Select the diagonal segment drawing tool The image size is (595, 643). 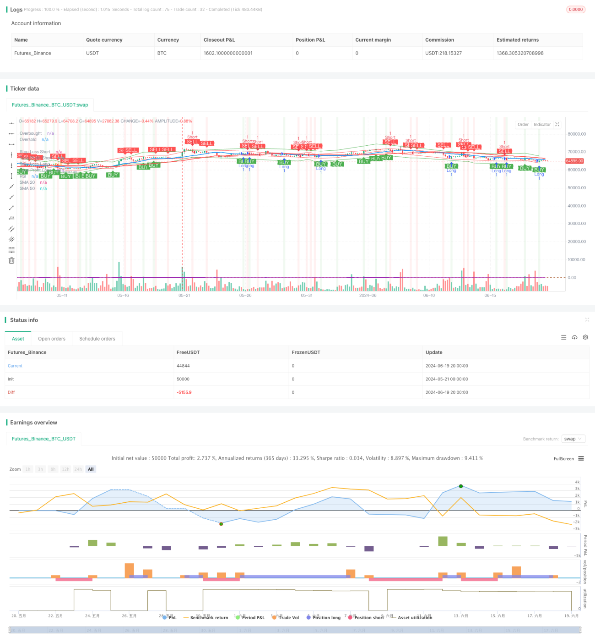[x=11, y=208]
